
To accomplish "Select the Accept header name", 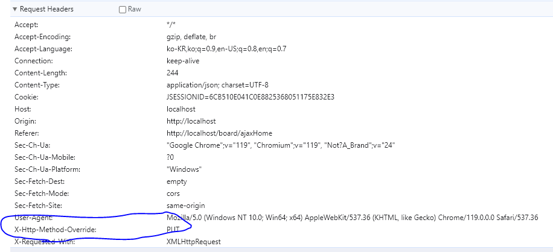I will (26, 25).
